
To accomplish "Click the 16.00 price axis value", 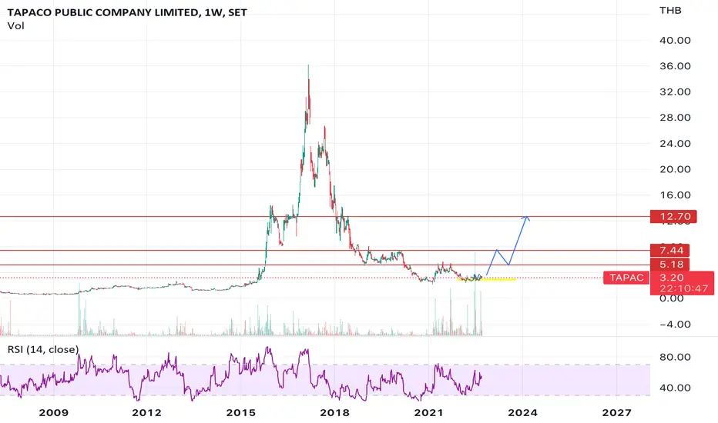I will coord(675,195).
